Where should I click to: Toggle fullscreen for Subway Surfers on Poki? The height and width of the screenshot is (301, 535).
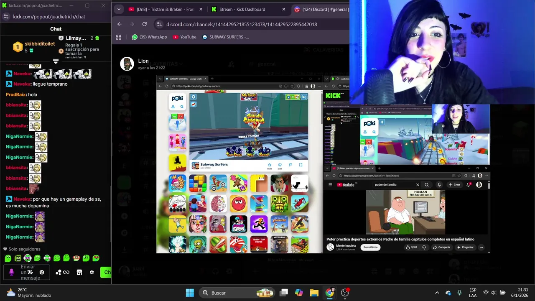[301, 165]
